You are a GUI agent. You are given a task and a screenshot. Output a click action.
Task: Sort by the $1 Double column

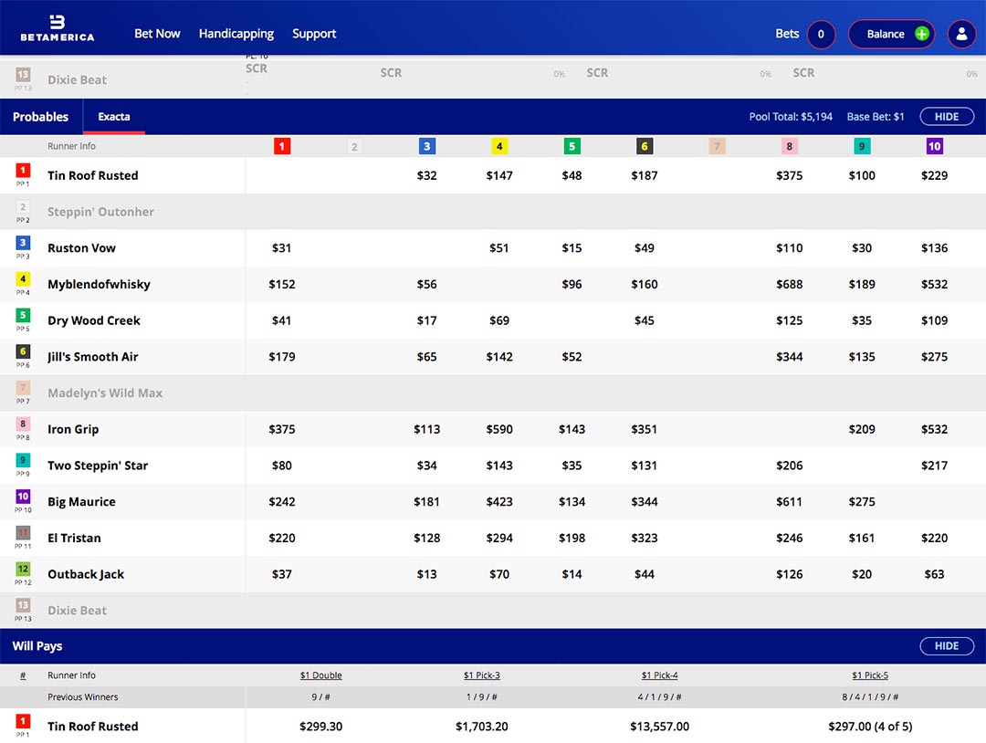pos(321,675)
